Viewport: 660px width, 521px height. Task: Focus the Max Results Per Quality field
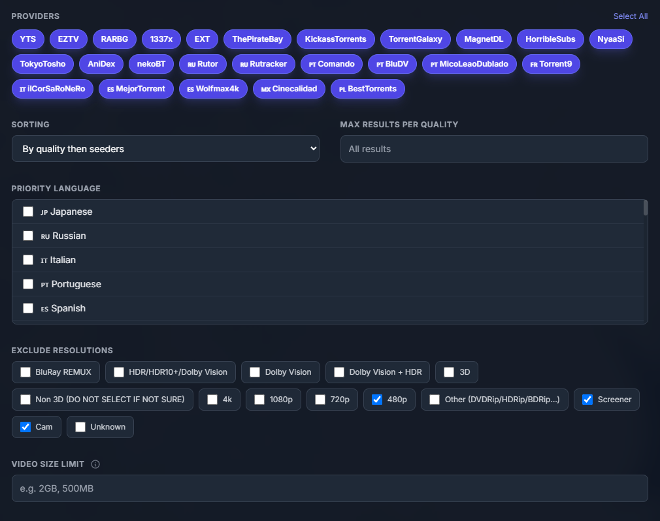(494, 149)
